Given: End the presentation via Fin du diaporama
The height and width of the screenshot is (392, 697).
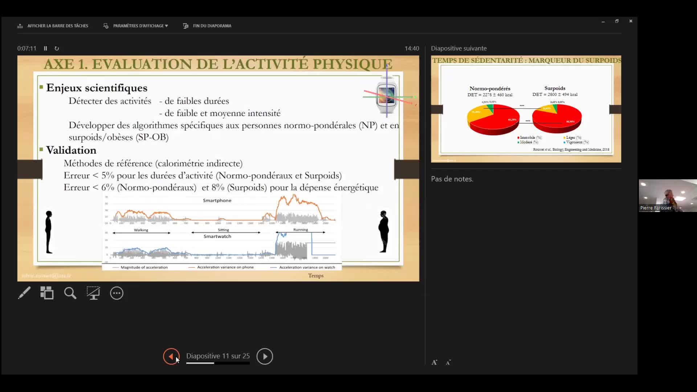Looking at the screenshot, I should click(207, 25).
